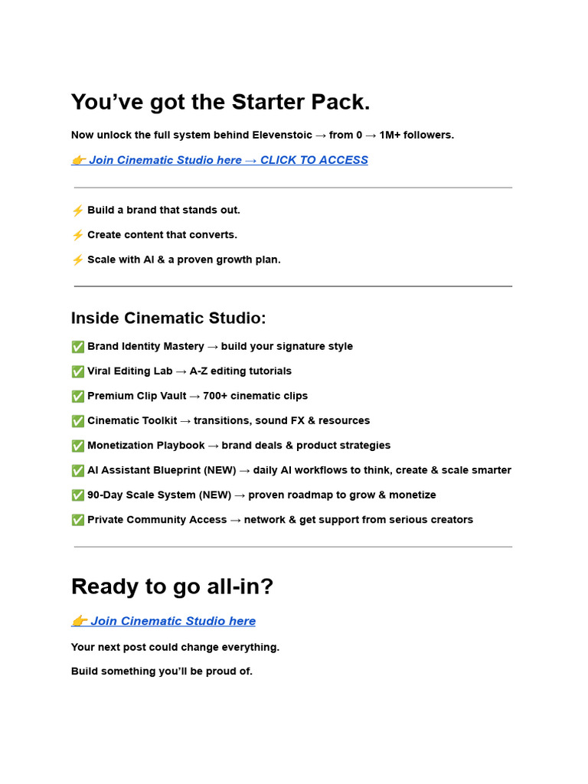Click the green check beside Monetization Playbook
This screenshot has width=588, height=784.
tap(78, 446)
